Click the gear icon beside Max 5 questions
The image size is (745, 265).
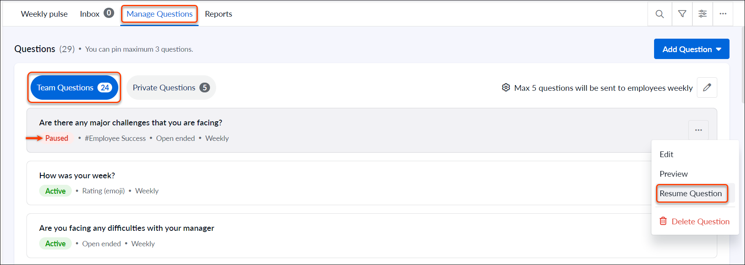(506, 88)
